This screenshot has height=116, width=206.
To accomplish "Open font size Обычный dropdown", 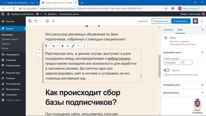I will click(173, 63).
